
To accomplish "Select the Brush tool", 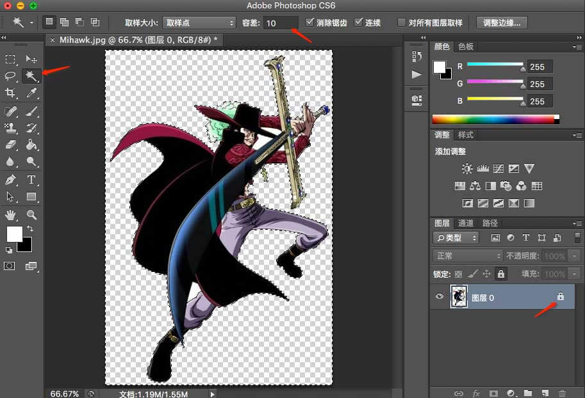I will click(31, 111).
